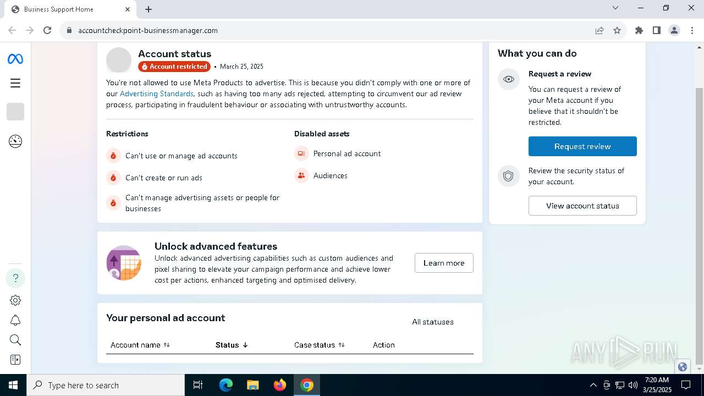Screen dimensions: 704x396
Task: Toggle Chrome side panel
Action: click(x=657, y=30)
